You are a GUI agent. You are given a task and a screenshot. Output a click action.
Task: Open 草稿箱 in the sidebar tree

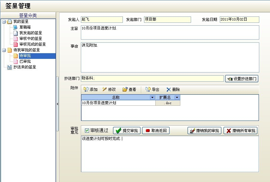coord(25,27)
